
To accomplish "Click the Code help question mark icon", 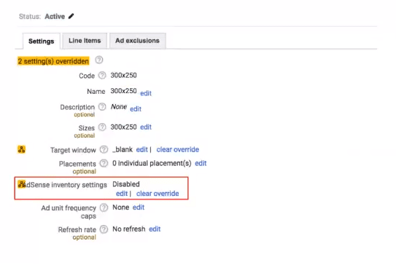I will click(102, 76).
